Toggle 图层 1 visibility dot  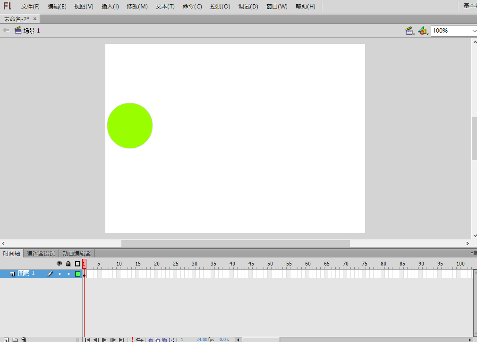60,274
